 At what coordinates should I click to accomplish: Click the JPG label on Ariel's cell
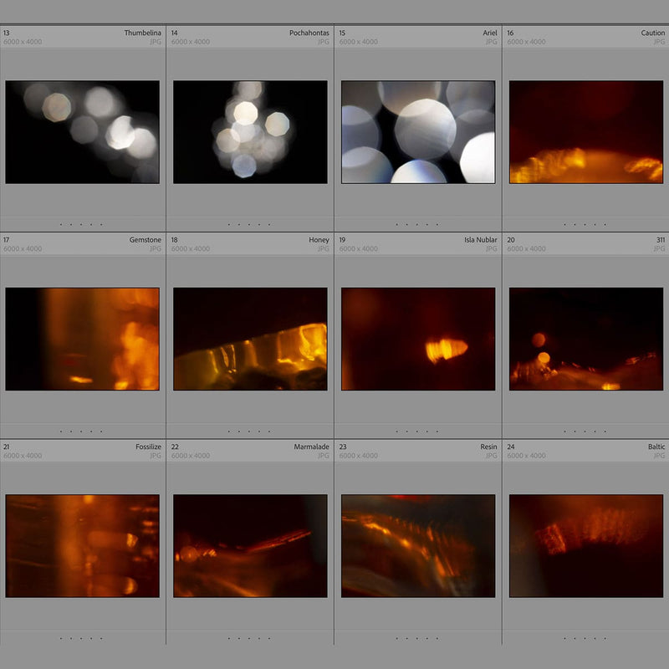coord(492,41)
